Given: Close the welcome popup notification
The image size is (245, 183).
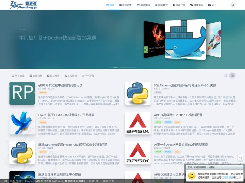Looking at the screenshot, I should (x=241, y=167).
